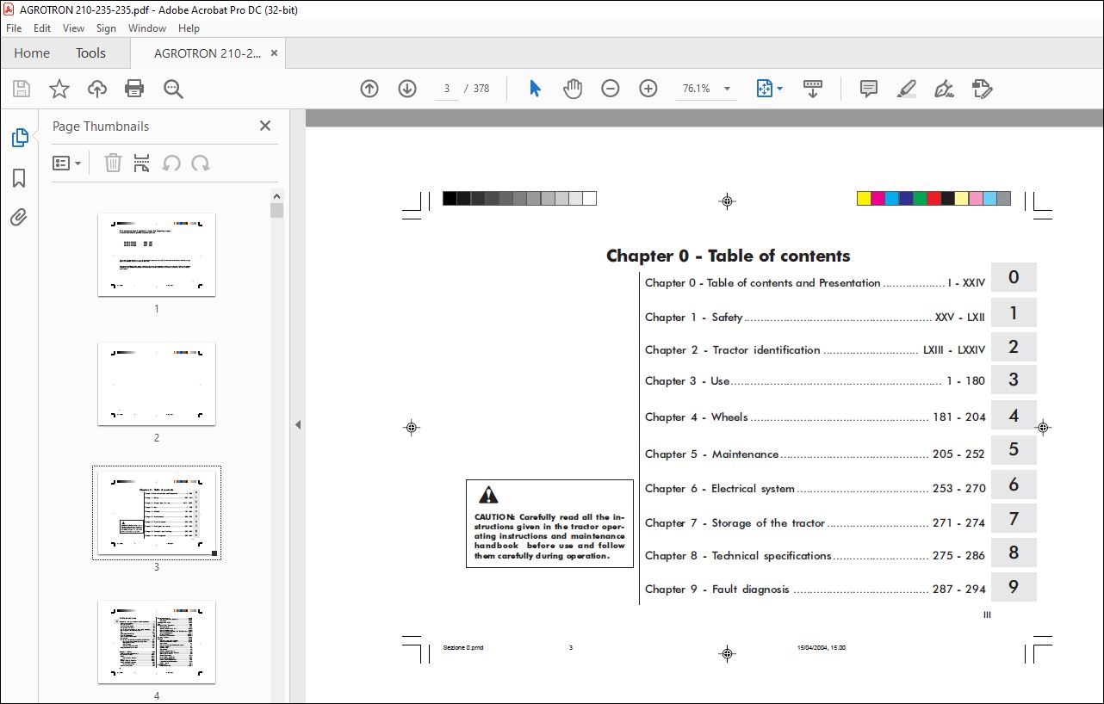Rotate page counterclockwise in thumbnails panel

(171, 163)
